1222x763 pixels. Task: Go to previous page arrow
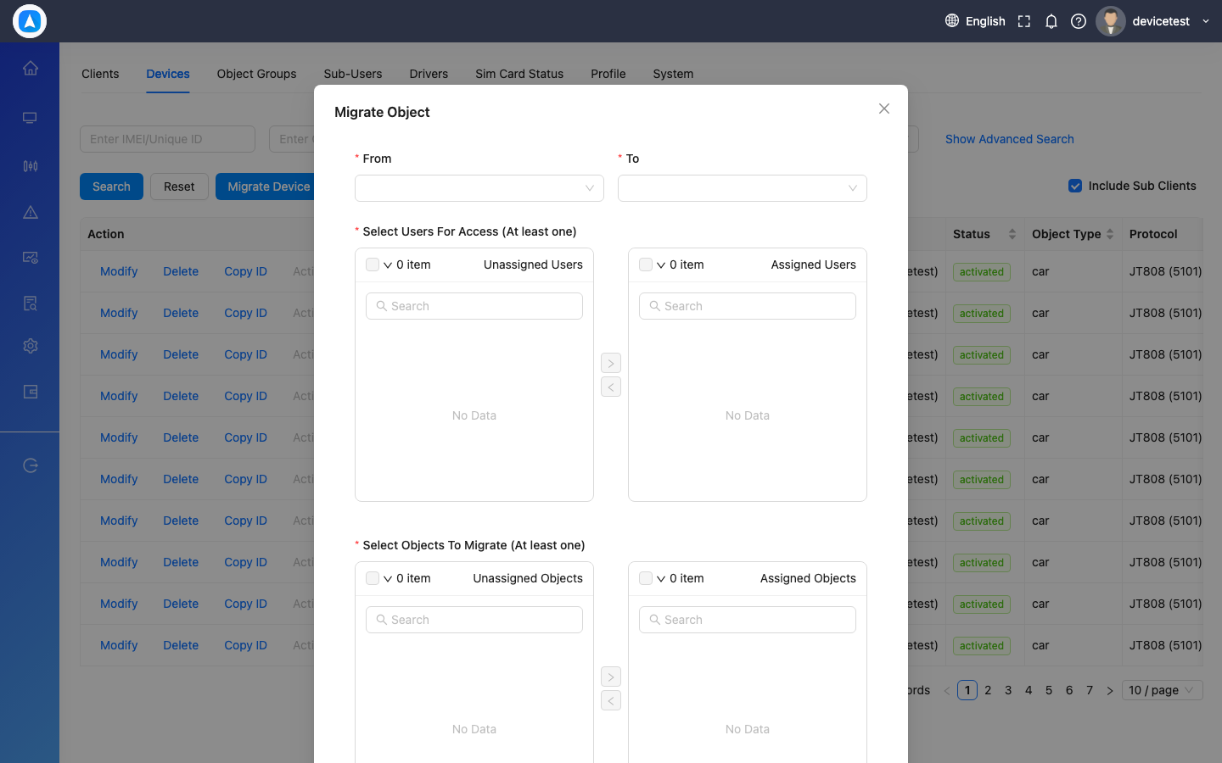coord(947,691)
